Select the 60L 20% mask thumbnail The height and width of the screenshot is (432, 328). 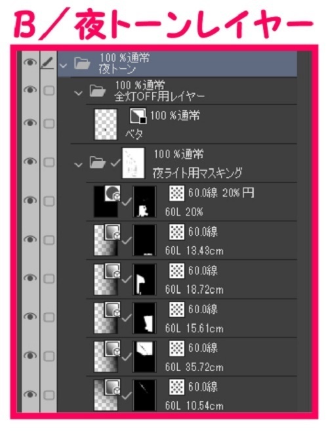(144, 202)
